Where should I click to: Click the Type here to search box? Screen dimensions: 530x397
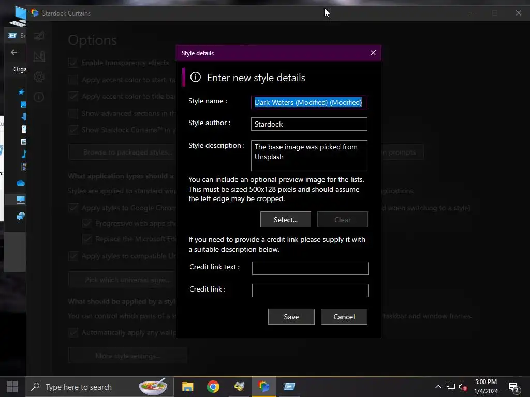tap(99, 387)
